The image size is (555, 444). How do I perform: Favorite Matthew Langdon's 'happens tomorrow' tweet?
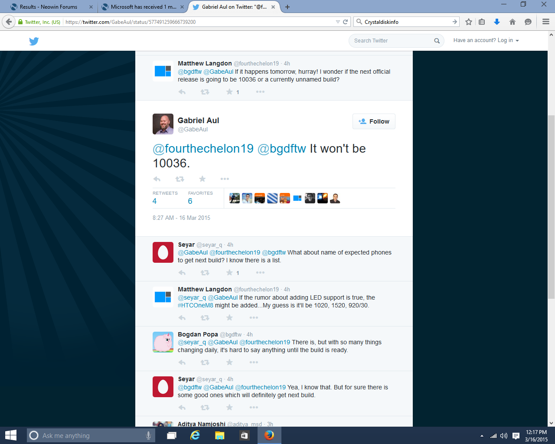[229, 91]
